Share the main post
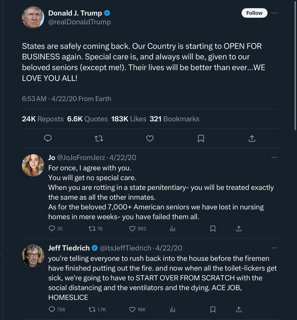 tap(252, 138)
